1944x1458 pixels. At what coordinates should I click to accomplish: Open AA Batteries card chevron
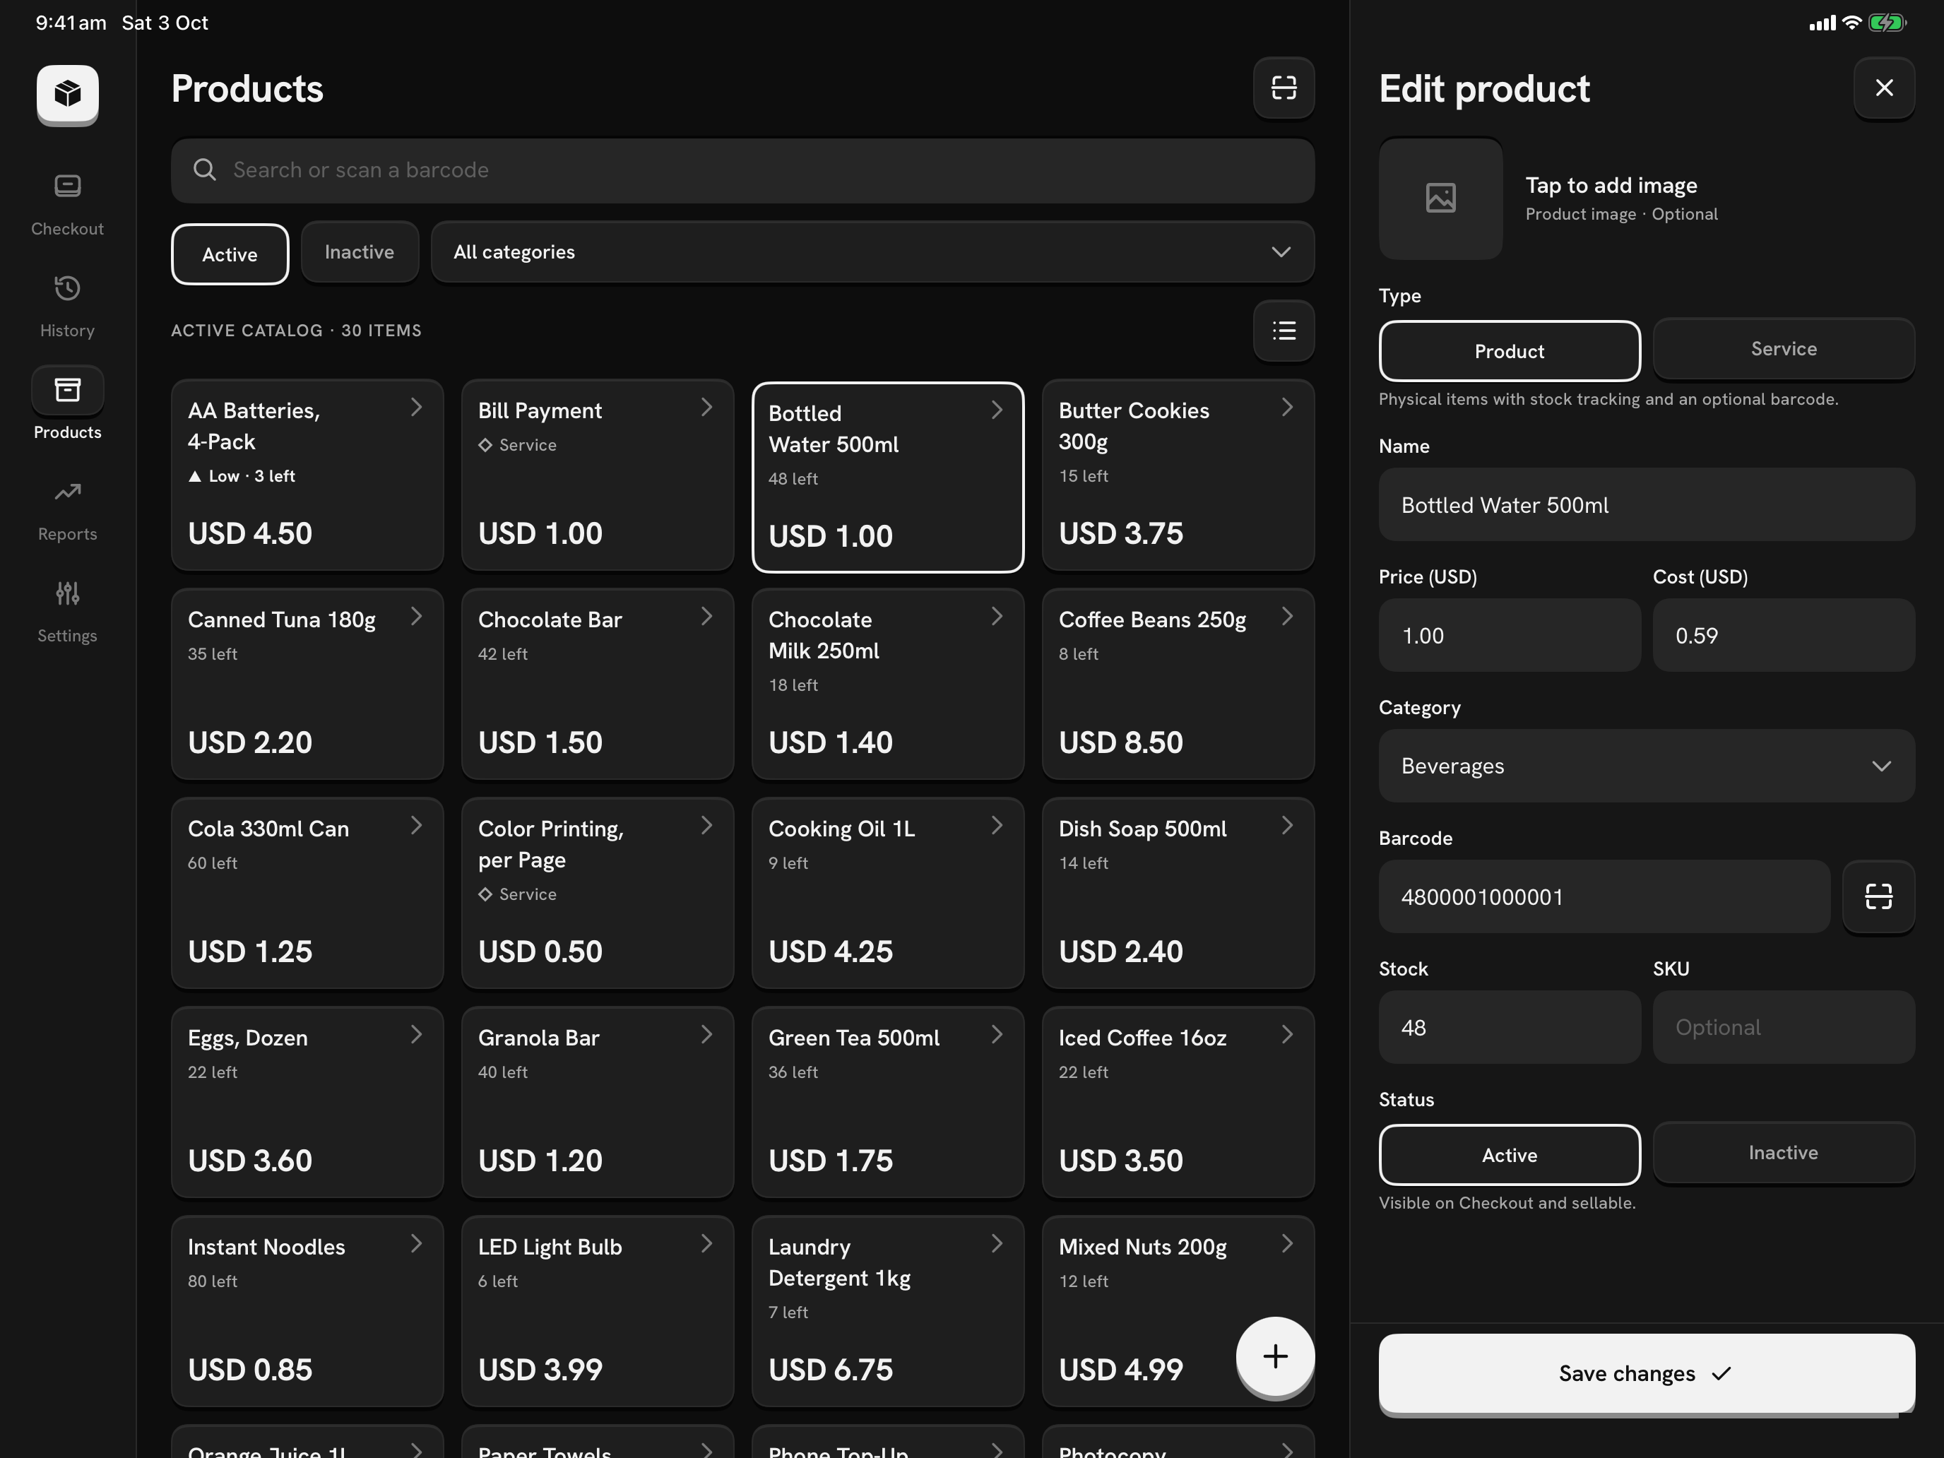[x=417, y=408]
